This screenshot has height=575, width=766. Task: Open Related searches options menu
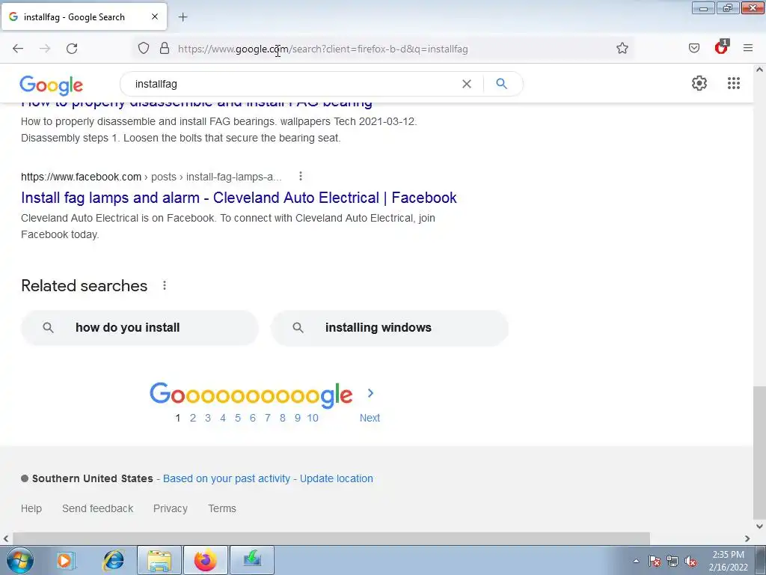point(165,285)
